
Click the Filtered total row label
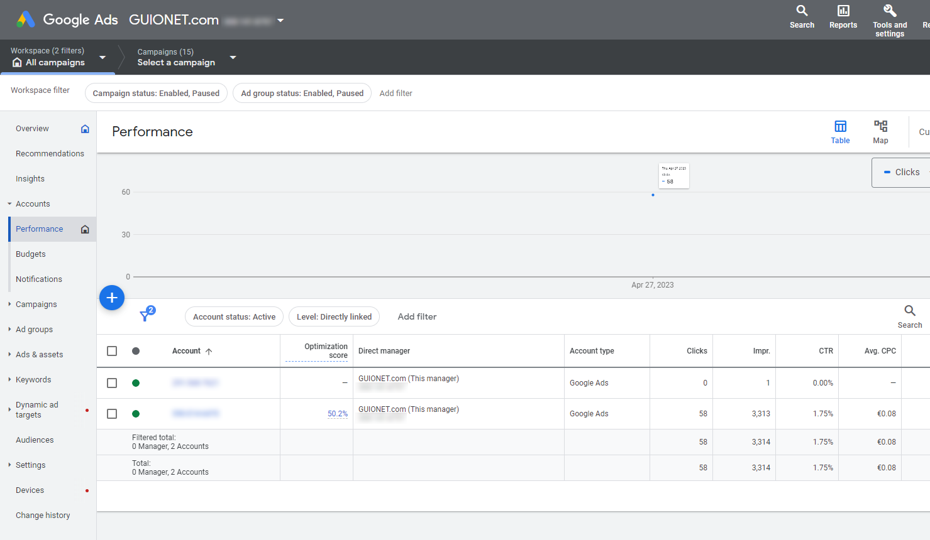click(170, 442)
